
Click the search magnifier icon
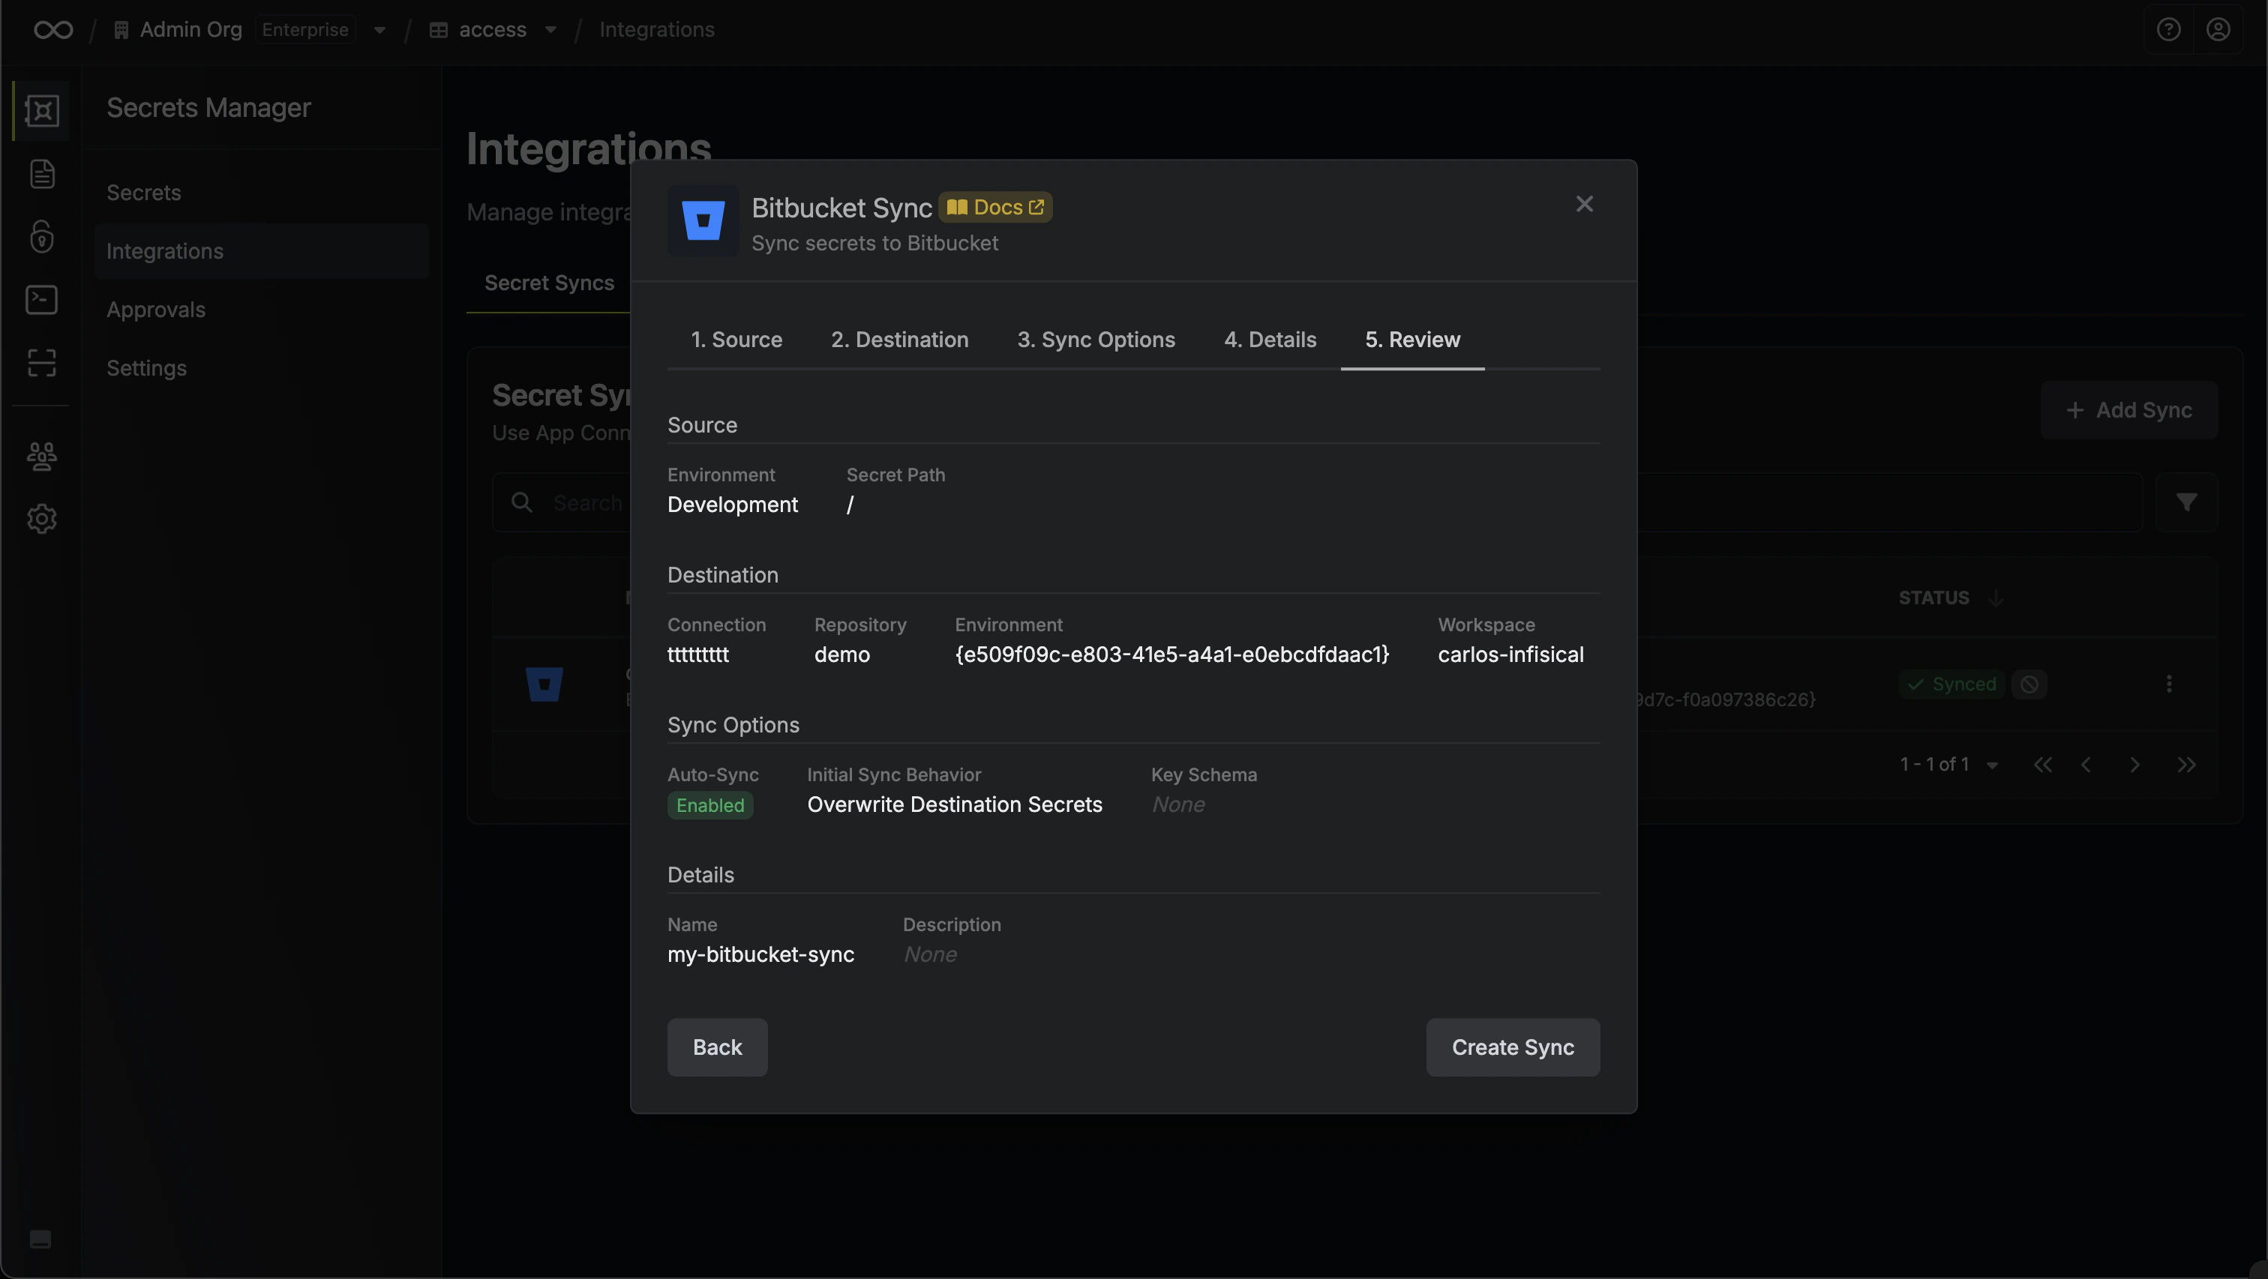522,502
